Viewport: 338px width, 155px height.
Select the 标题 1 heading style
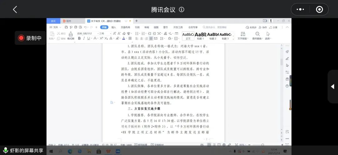click(200, 35)
